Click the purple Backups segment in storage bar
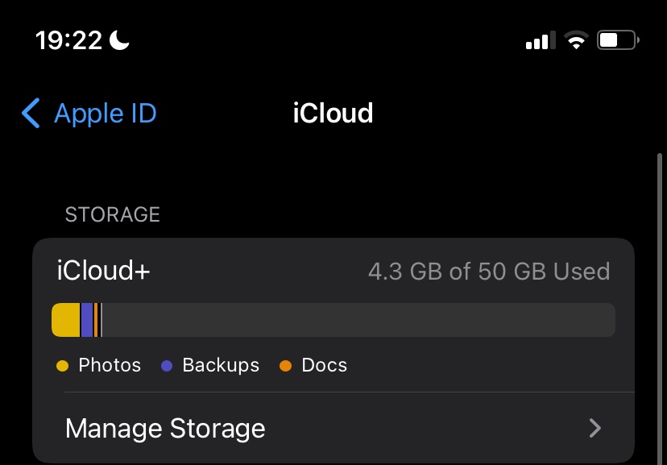This screenshot has height=465, width=667. pyautogui.click(x=87, y=320)
